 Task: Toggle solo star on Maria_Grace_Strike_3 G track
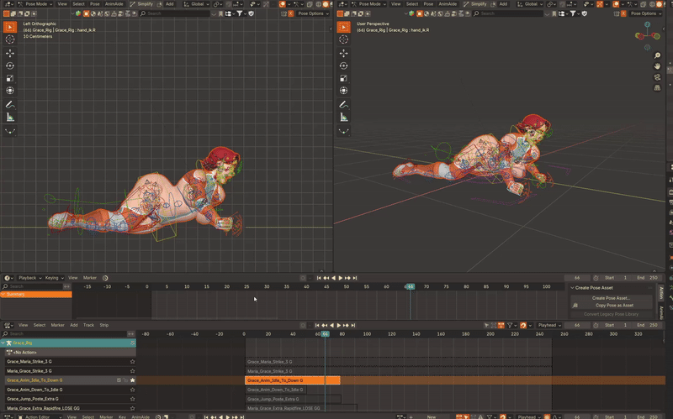click(132, 371)
